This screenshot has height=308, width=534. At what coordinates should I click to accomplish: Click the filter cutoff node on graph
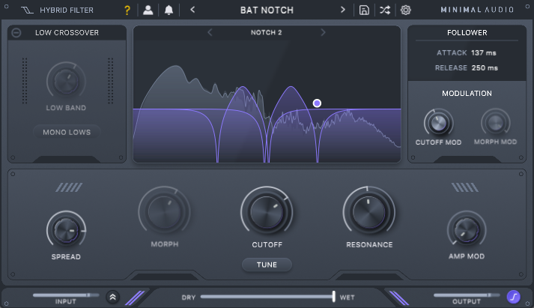click(x=317, y=103)
